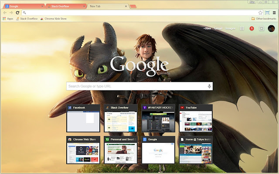Click the Google+ share box icon
279x174 pixels.
point(262,28)
